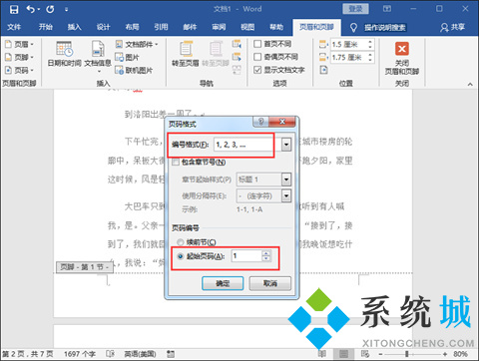
Task: Click the 编号格式 field showing 1, 2, 3
Action: [x=247, y=145]
